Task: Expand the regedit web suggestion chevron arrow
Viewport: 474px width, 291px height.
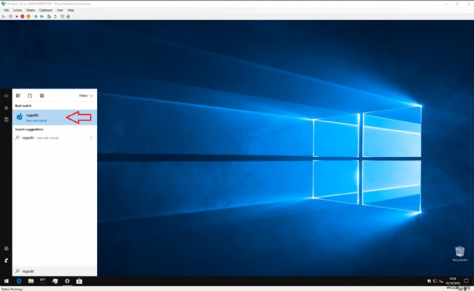Action: coord(91,137)
